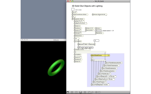This screenshot has height=94, width=151.
Task: Click the 'click to render' comment text
Action: pyautogui.click(x=78, y=10)
